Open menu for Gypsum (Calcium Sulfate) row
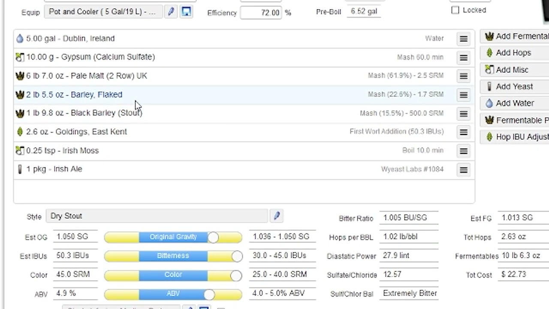The height and width of the screenshot is (309, 549). (464, 58)
